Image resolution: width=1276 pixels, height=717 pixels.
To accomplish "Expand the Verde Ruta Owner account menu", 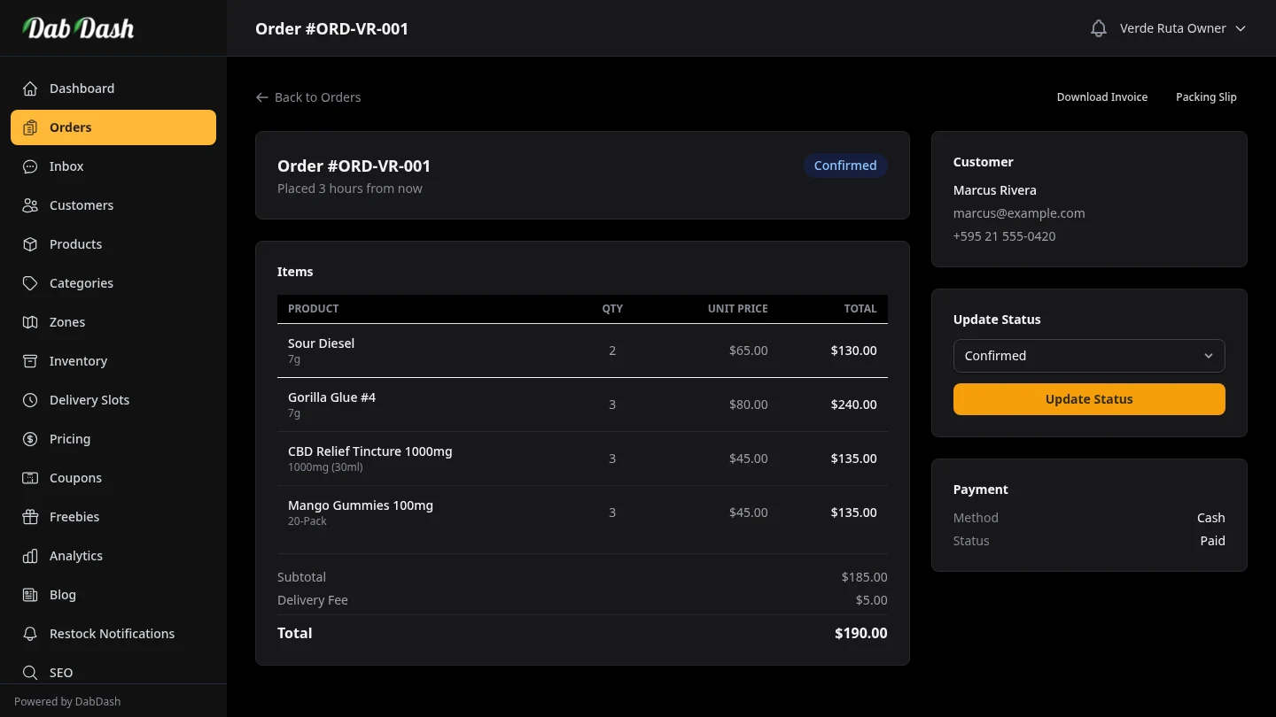I will coord(1183,27).
